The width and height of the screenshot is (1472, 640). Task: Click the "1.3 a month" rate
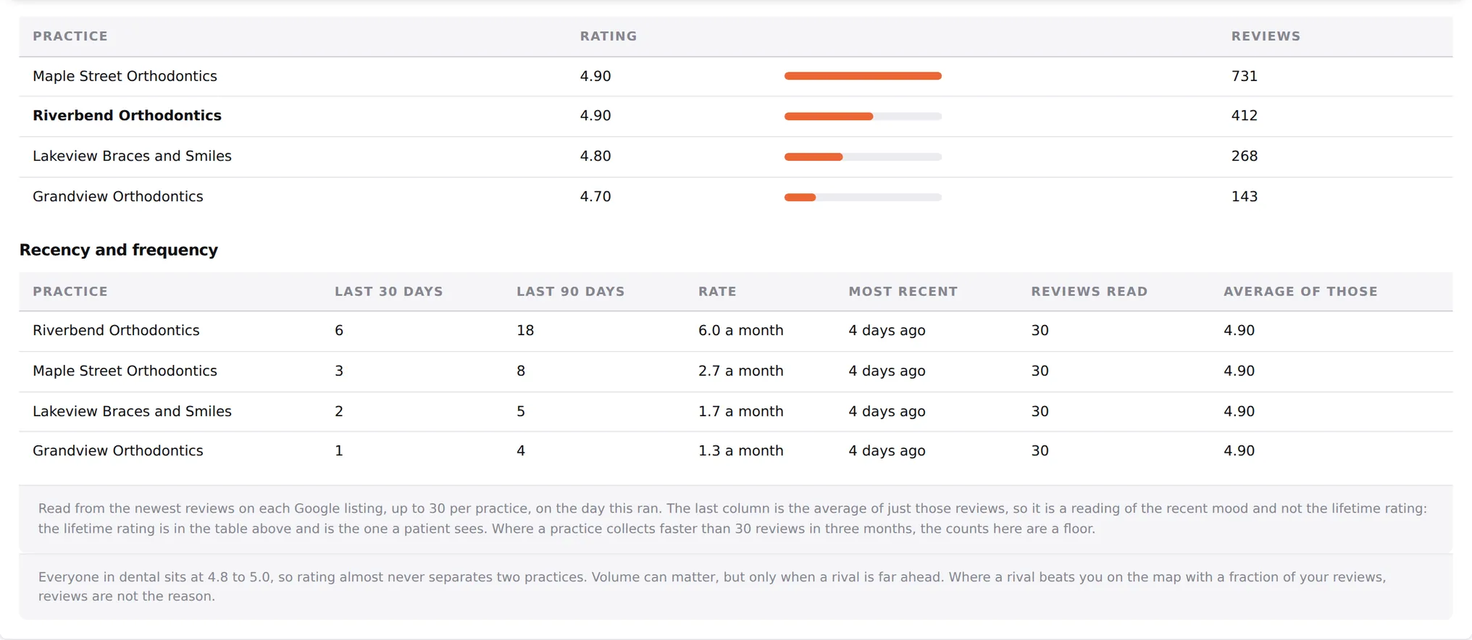[x=740, y=451]
